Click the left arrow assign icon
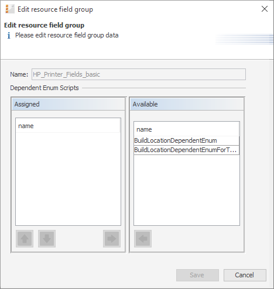The height and width of the screenshot is (289, 274). 143,239
